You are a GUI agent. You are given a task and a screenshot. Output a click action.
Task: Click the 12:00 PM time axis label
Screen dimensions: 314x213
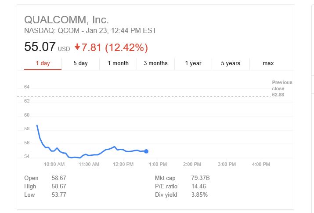pos(123,164)
